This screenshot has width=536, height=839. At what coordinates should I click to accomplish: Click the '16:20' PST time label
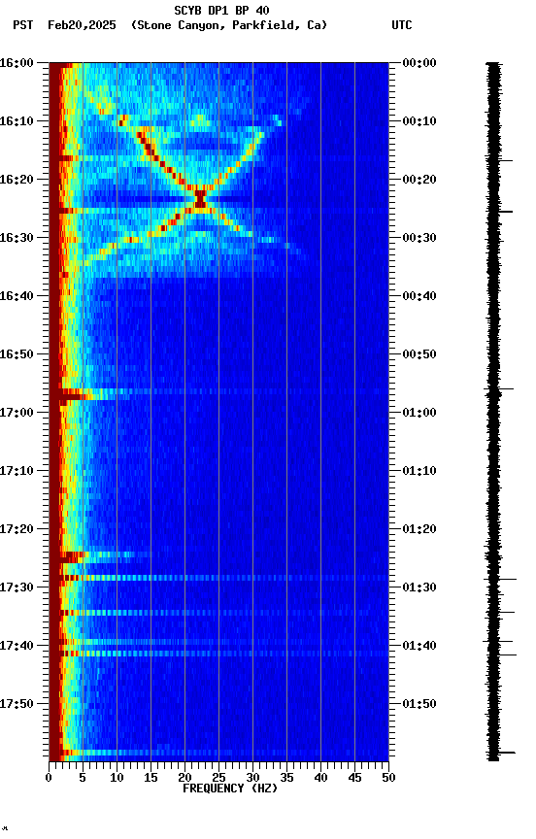(x=17, y=180)
